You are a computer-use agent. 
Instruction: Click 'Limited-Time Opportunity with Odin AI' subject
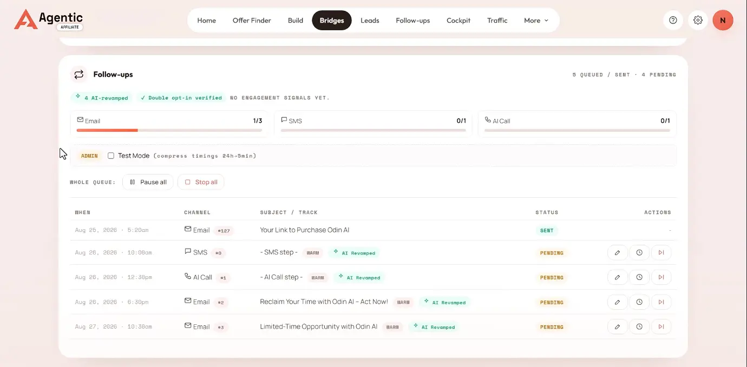click(x=319, y=326)
